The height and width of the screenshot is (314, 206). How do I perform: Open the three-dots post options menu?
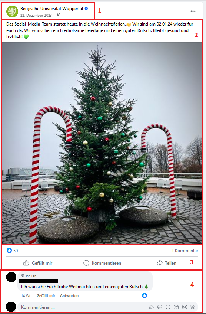tap(193, 11)
